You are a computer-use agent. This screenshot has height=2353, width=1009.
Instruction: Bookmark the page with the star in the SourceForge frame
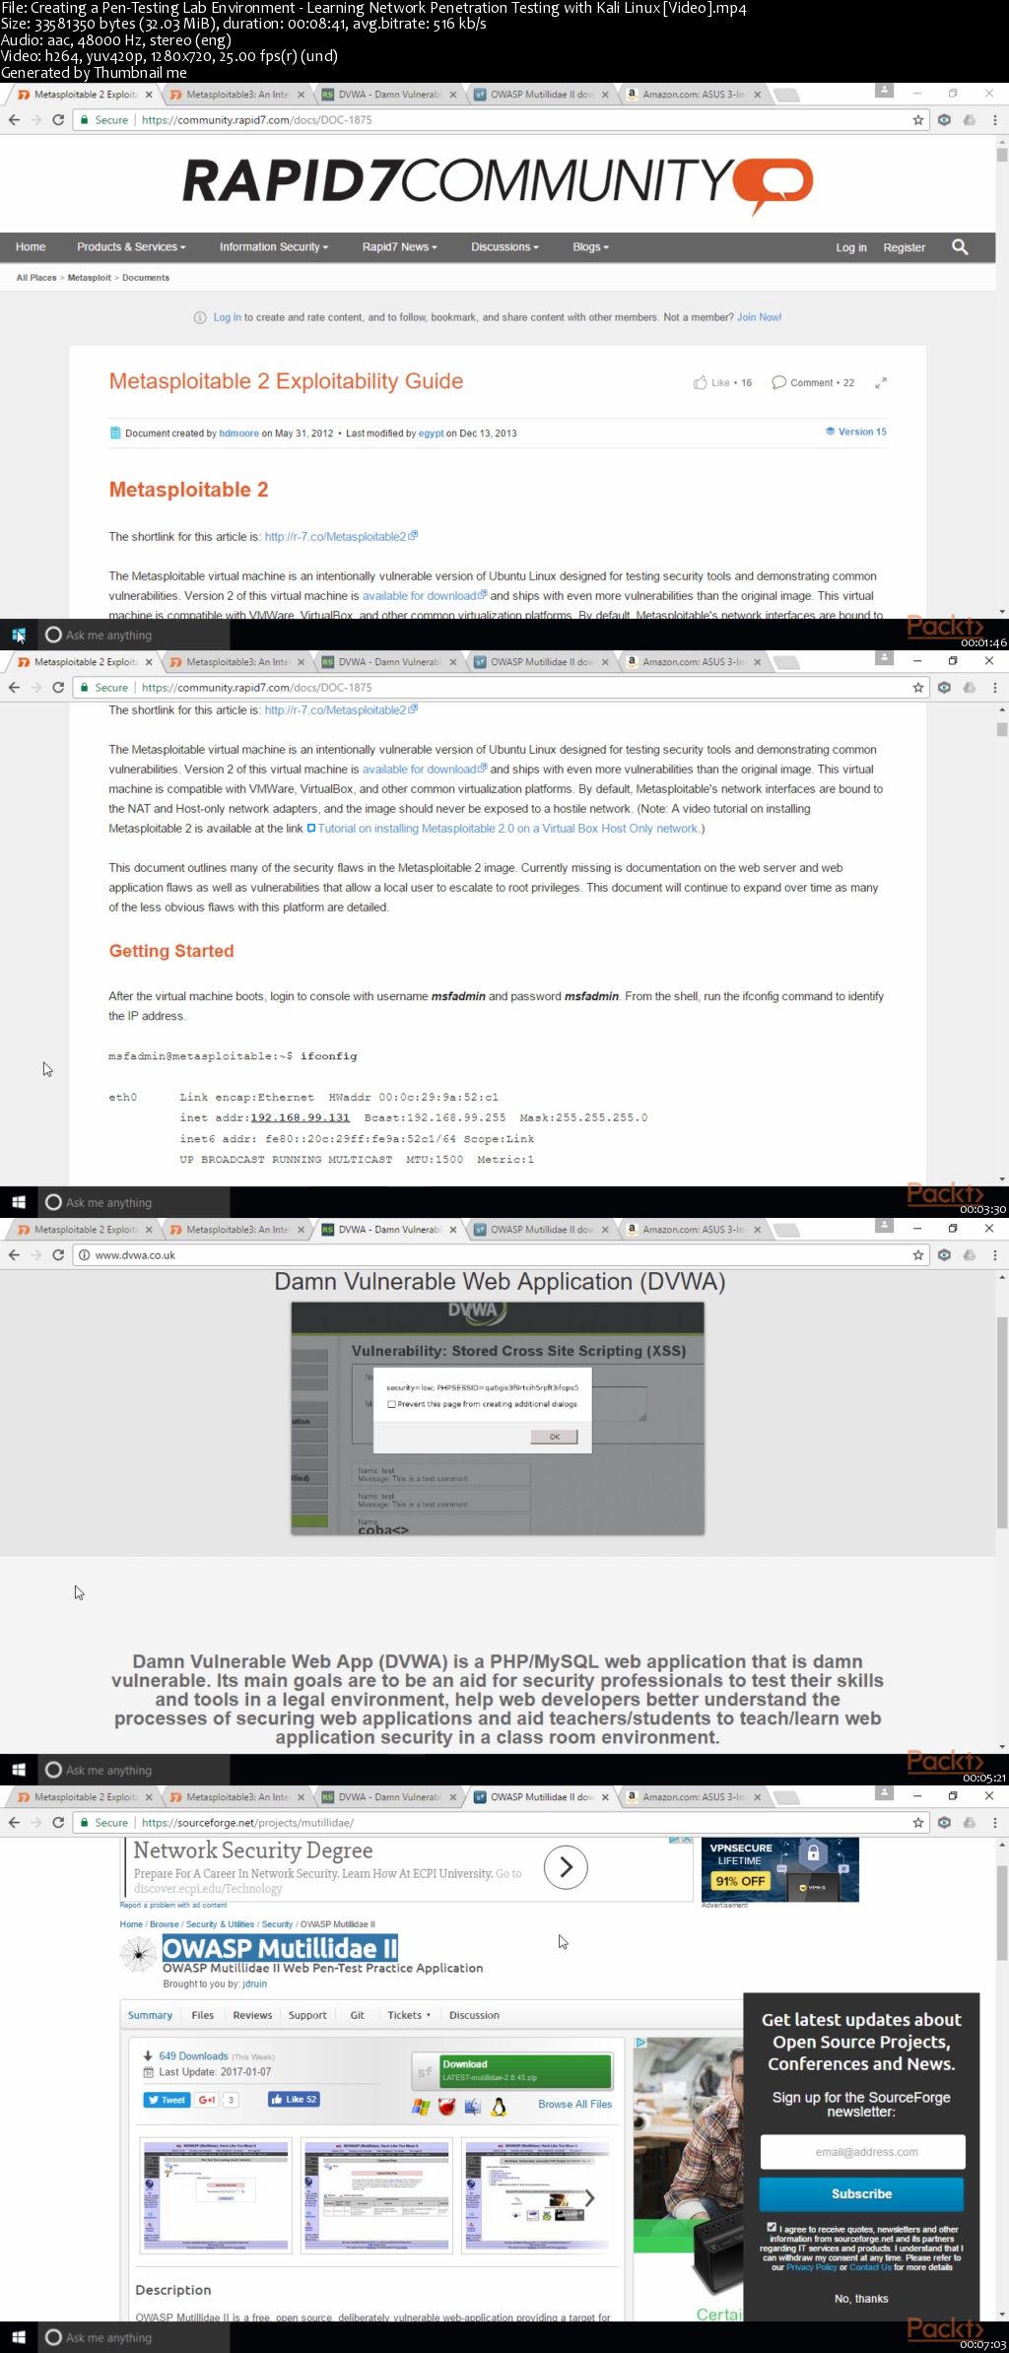(918, 1822)
